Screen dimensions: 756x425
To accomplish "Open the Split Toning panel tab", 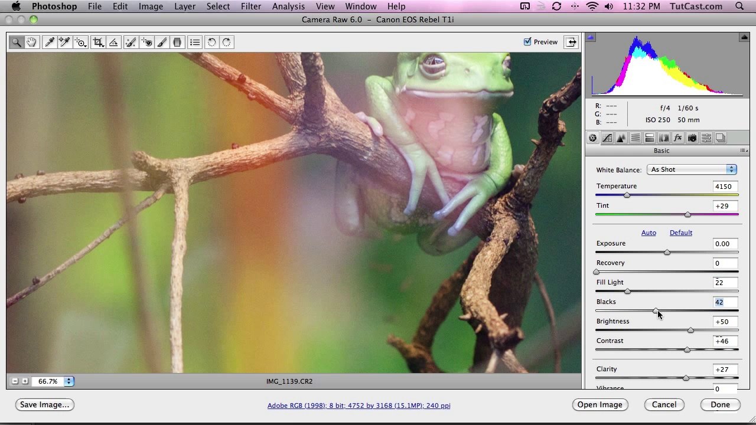I will pyautogui.click(x=650, y=138).
